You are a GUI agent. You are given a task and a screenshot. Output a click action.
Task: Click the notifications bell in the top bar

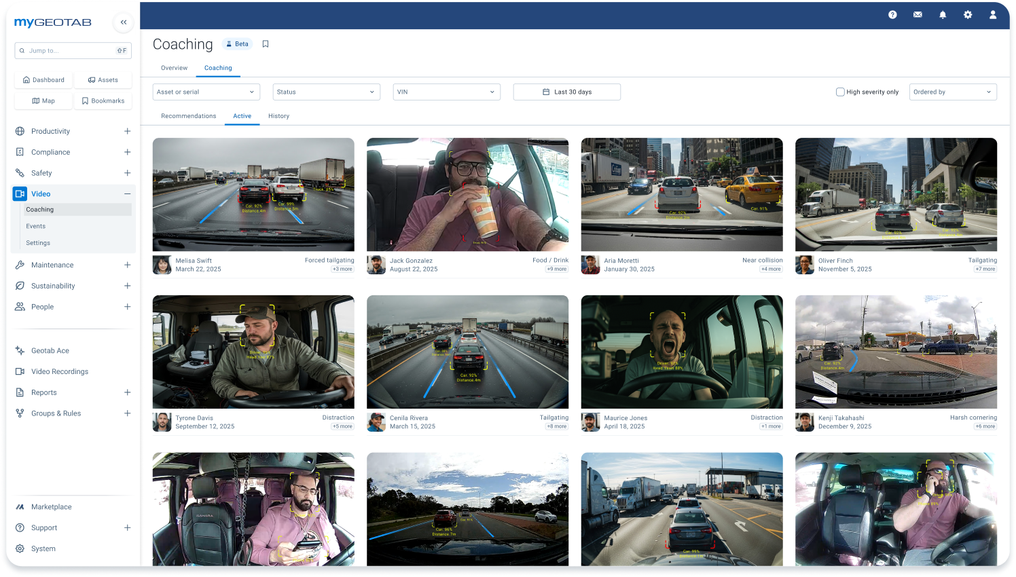point(943,14)
